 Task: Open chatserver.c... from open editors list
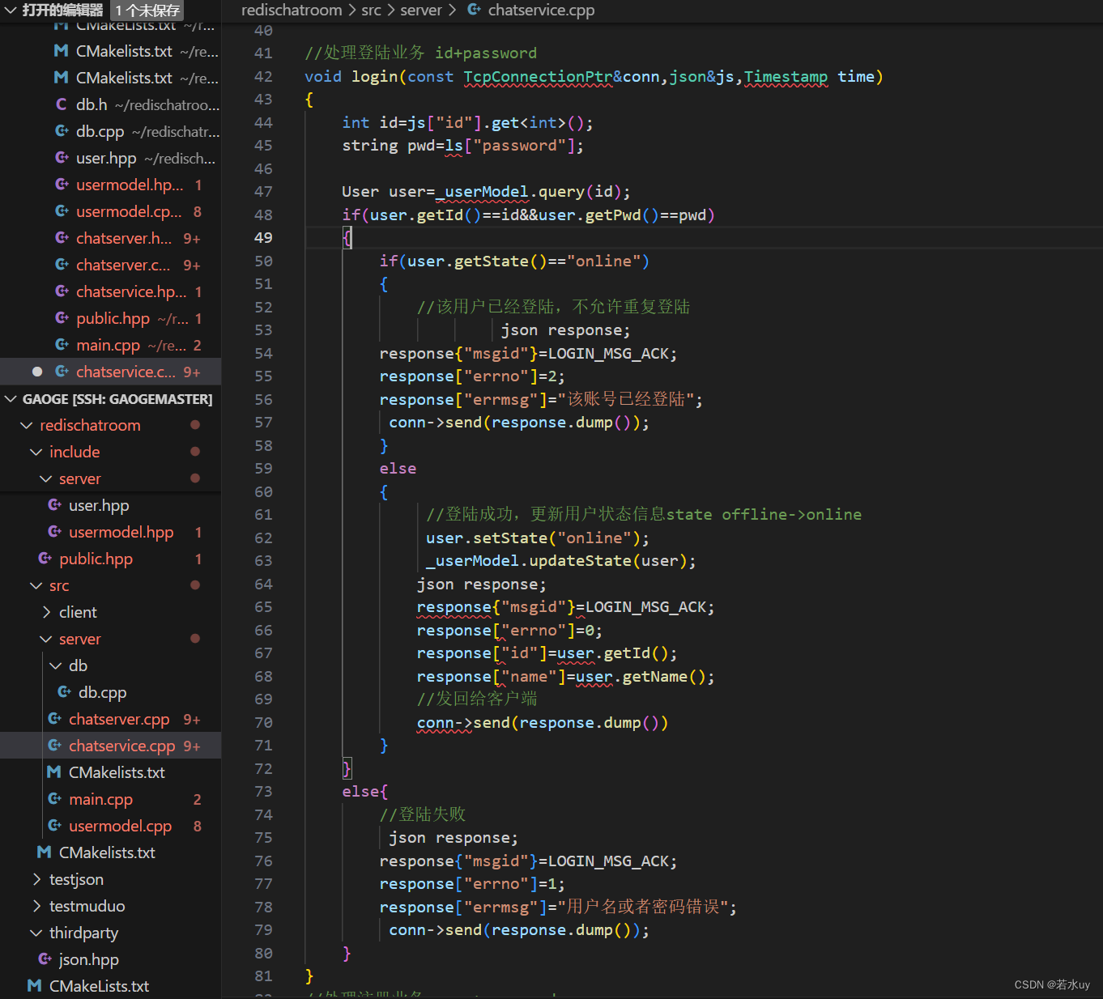123,265
